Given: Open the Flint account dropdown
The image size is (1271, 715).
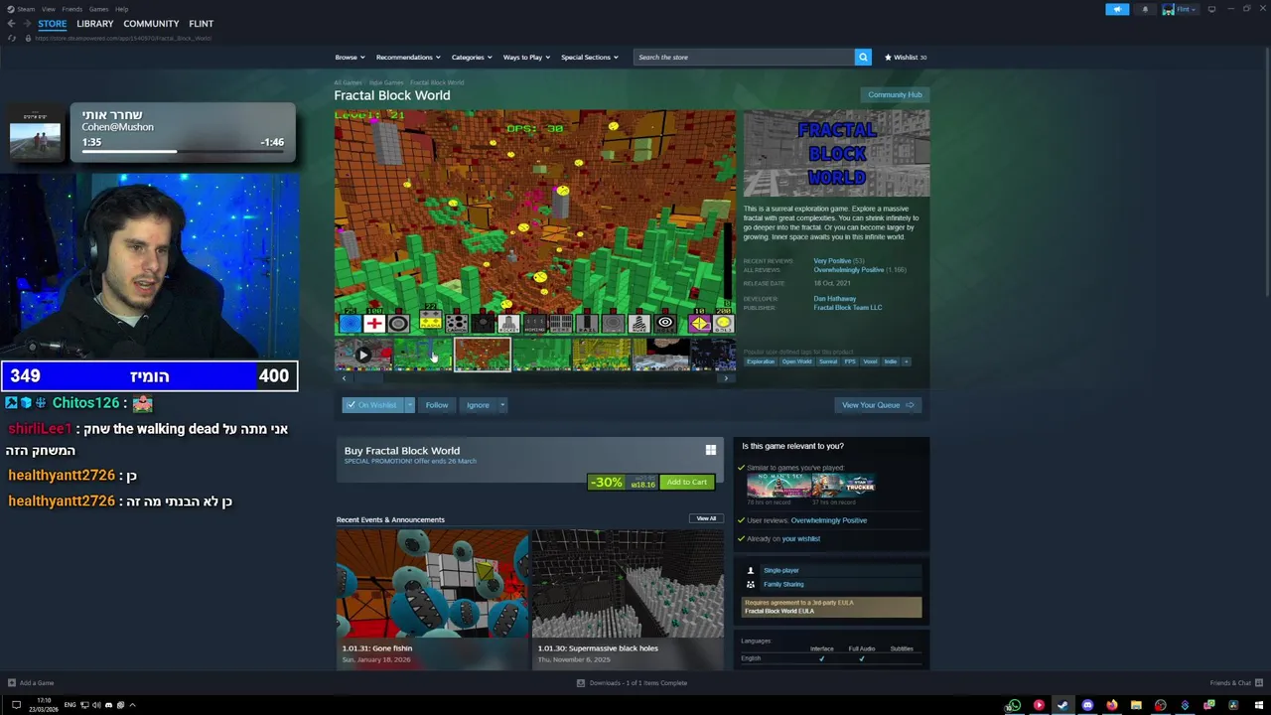Looking at the screenshot, I should click(x=1180, y=9).
